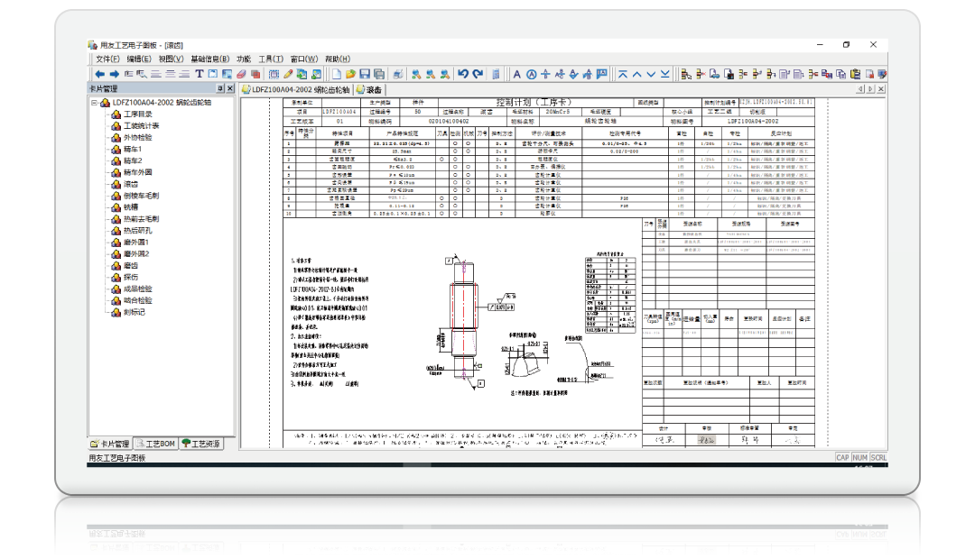The height and width of the screenshot is (559, 975).
Task: Click the circled A annotation icon
Action: pyautogui.click(x=534, y=75)
